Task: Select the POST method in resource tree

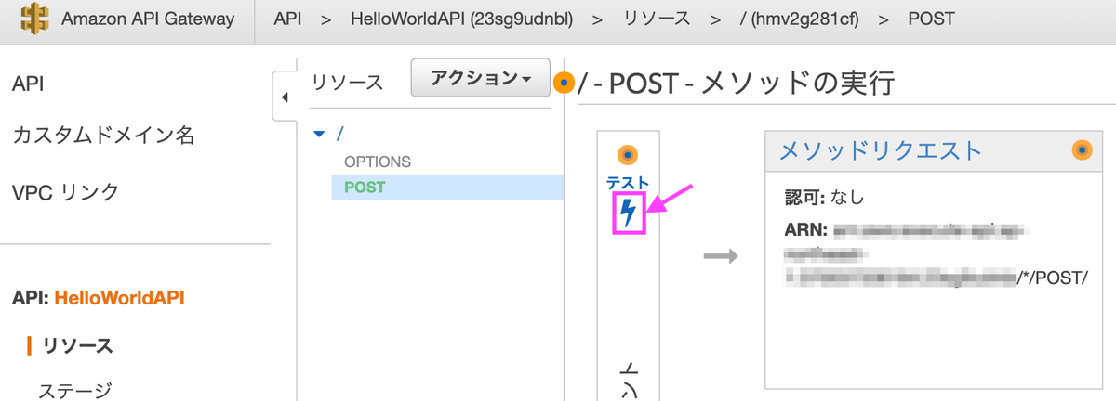Action: pos(365,188)
